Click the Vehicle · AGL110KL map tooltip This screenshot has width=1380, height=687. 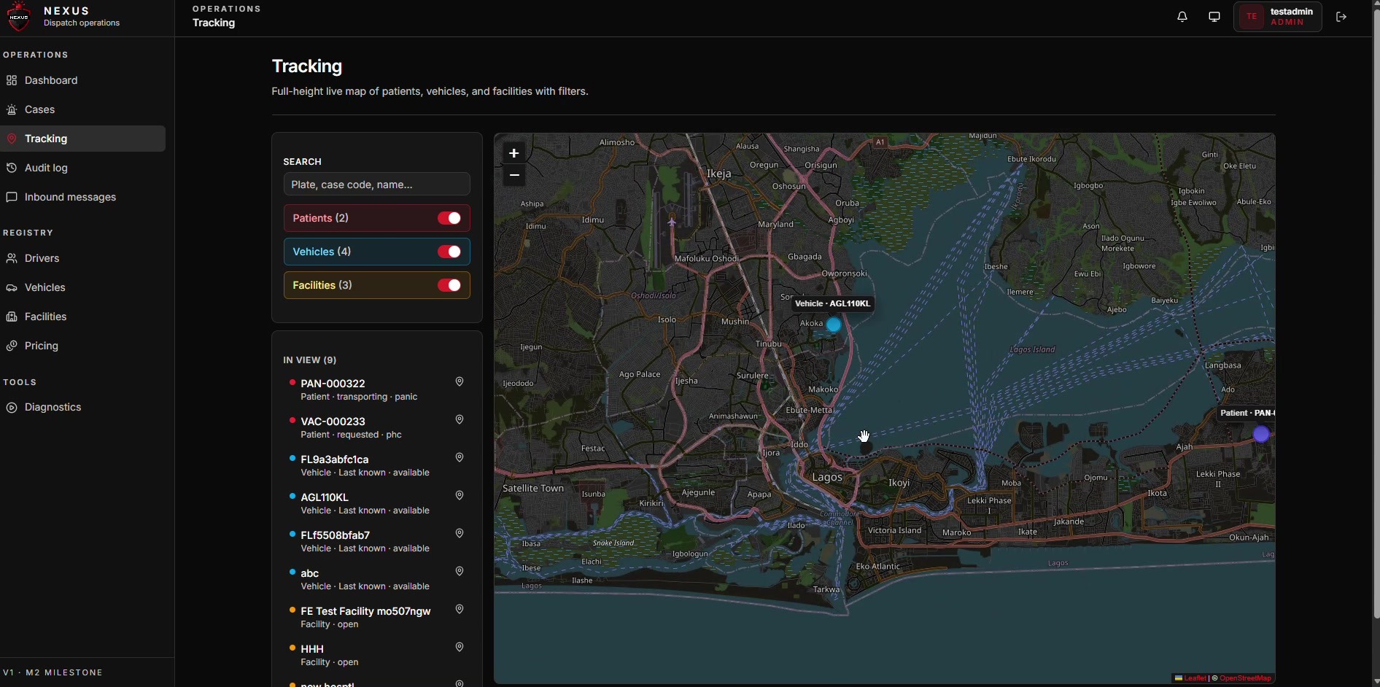[833, 304]
